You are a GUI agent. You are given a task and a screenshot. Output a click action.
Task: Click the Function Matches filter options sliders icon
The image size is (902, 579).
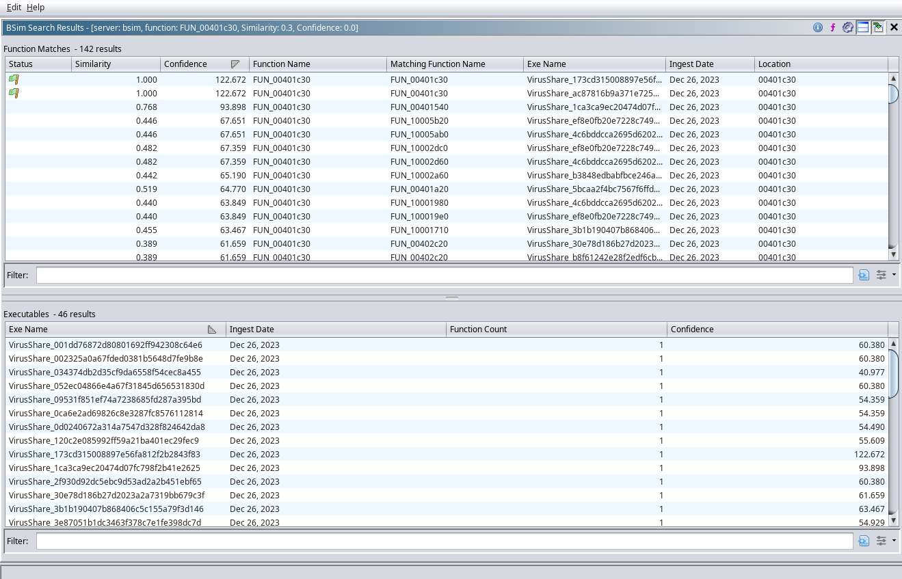pyautogui.click(x=881, y=275)
